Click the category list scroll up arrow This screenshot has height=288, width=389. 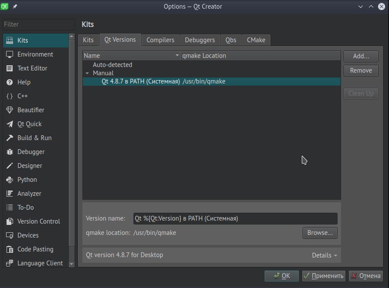(x=72, y=37)
